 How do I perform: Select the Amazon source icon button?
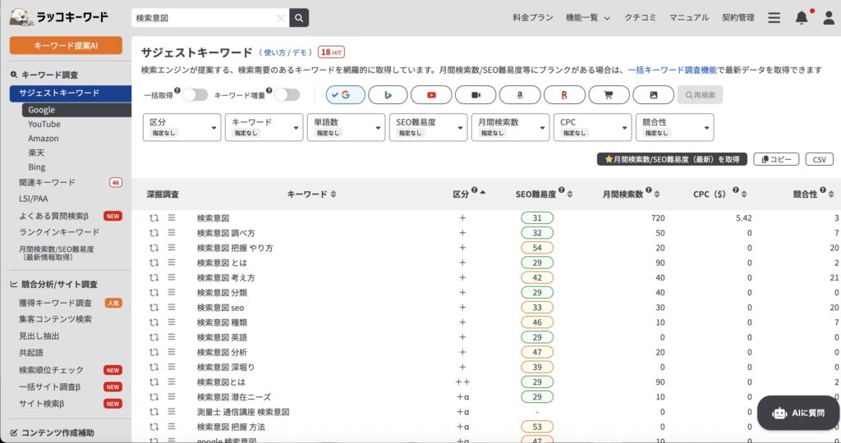coord(518,95)
